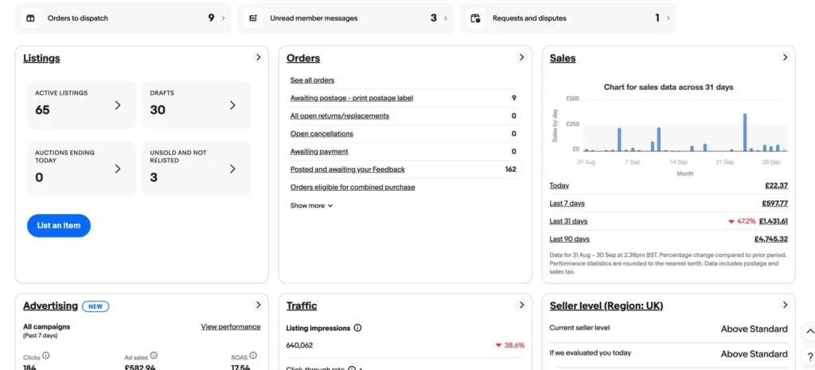Open the Unread member messages chevron arrow
The image size is (815, 370).
click(446, 18)
